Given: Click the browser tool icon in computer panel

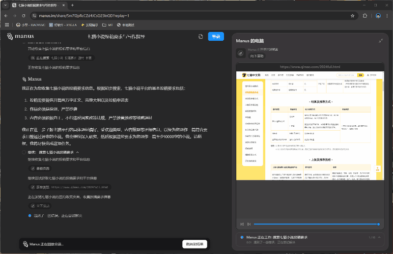Looking at the screenshot, I should coord(240,53).
